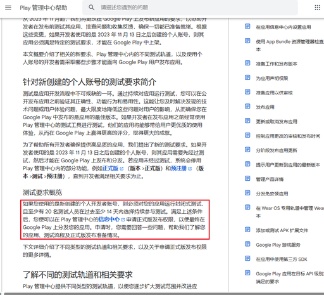Click article icon beside 添加或测试 APK 扩展文件
Screen dimensions: 324x295
pyautogui.click(x=247, y=230)
